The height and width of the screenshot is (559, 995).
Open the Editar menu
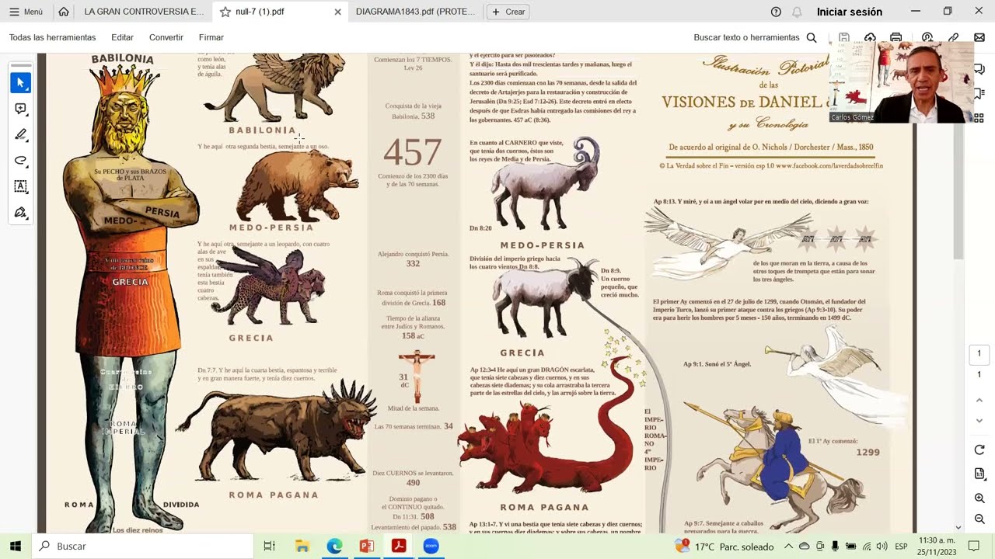pyautogui.click(x=122, y=37)
